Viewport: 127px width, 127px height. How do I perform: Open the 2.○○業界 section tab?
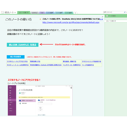coord(59,13)
